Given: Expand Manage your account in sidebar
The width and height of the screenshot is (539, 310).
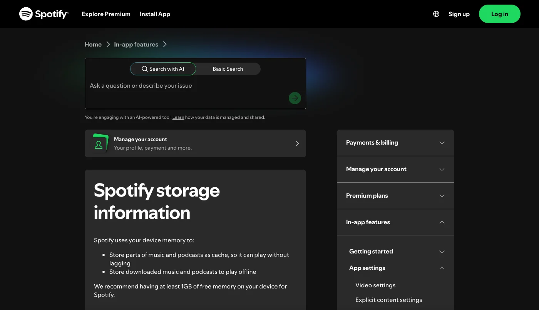Looking at the screenshot, I should point(395,169).
